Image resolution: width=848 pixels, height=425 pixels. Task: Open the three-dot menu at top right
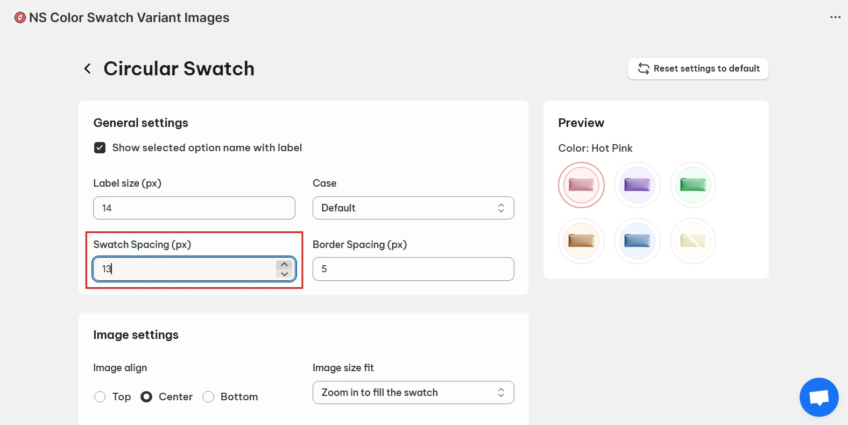(835, 17)
